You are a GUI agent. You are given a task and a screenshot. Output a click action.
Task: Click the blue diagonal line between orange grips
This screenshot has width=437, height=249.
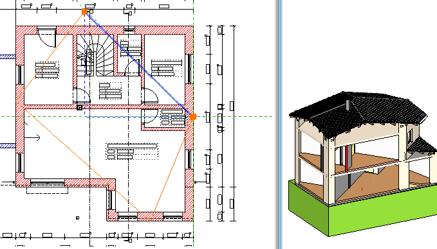tap(138, 64)
